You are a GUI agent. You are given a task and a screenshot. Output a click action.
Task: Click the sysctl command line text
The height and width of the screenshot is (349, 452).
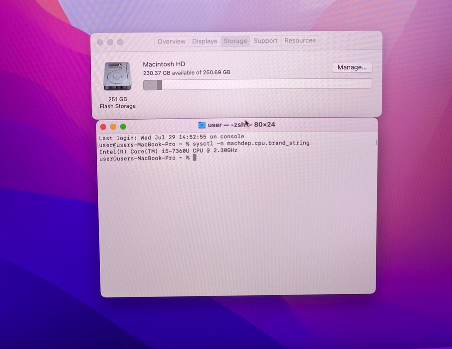(x=251, y=143)
